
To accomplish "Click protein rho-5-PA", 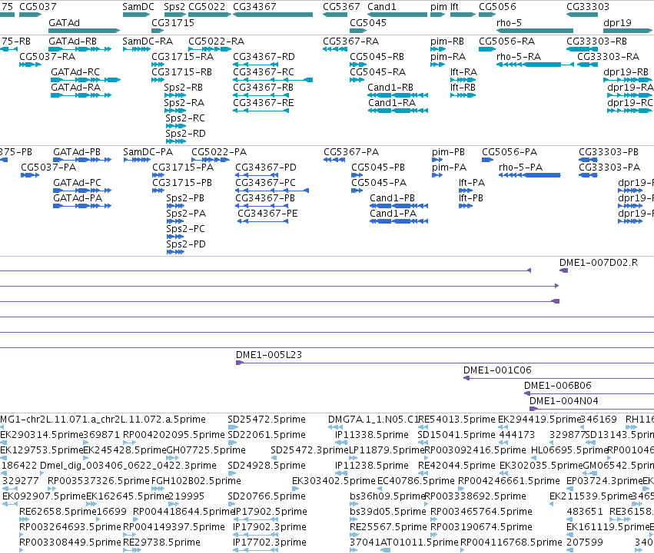I will pyautogui.click(x=530, y=175).
